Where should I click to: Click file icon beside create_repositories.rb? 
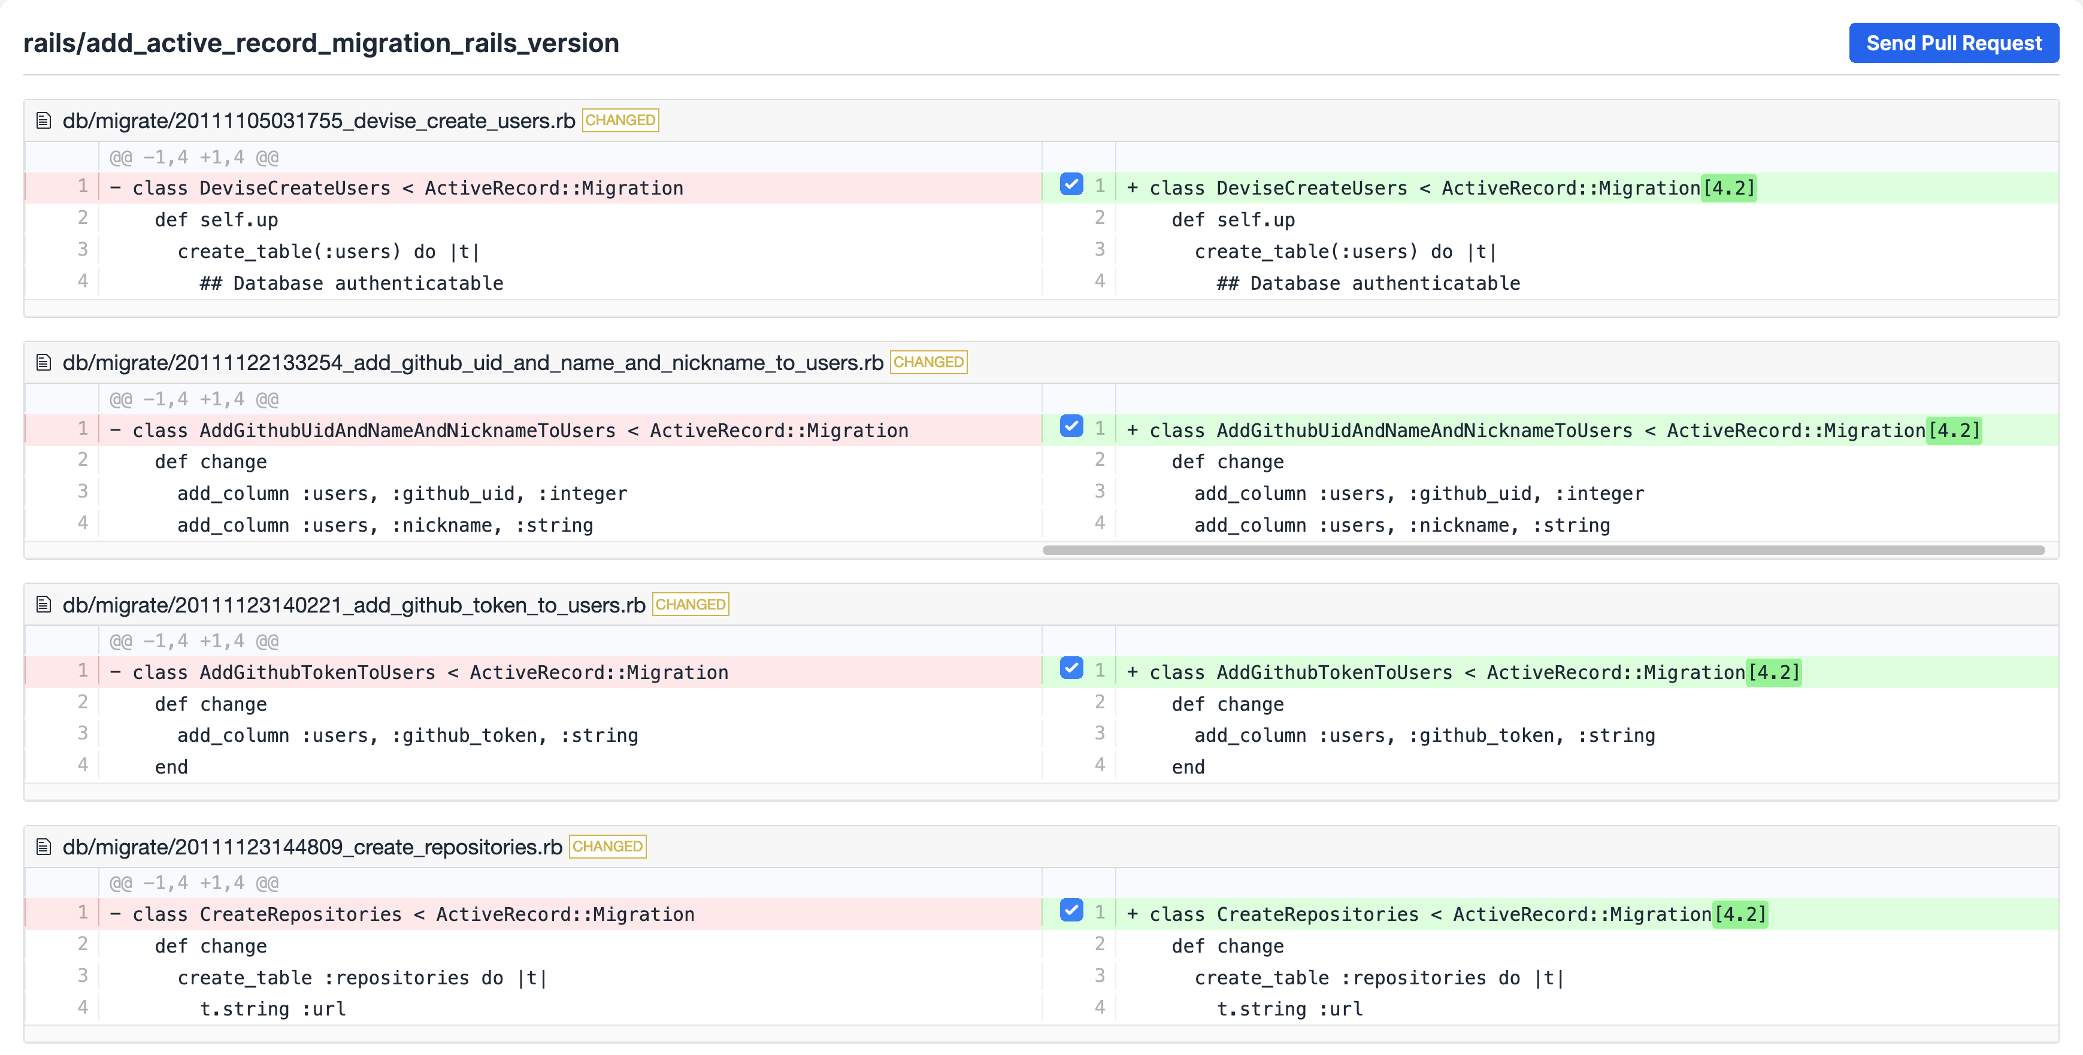[x=44, y=847]
